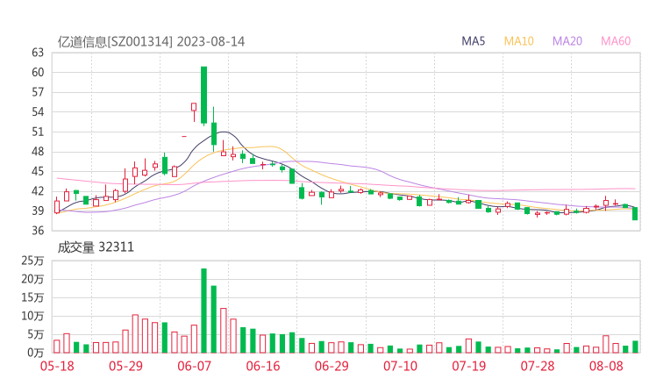This screenshot has height=386, width=649.
Task: Click the 36 price axis label
Action: coord(38,231)
